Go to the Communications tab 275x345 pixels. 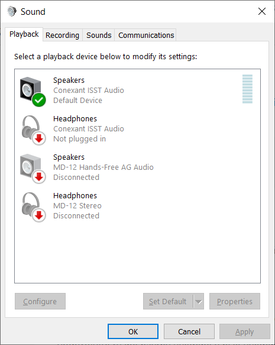pyautogui.click(x=146, y=35)
